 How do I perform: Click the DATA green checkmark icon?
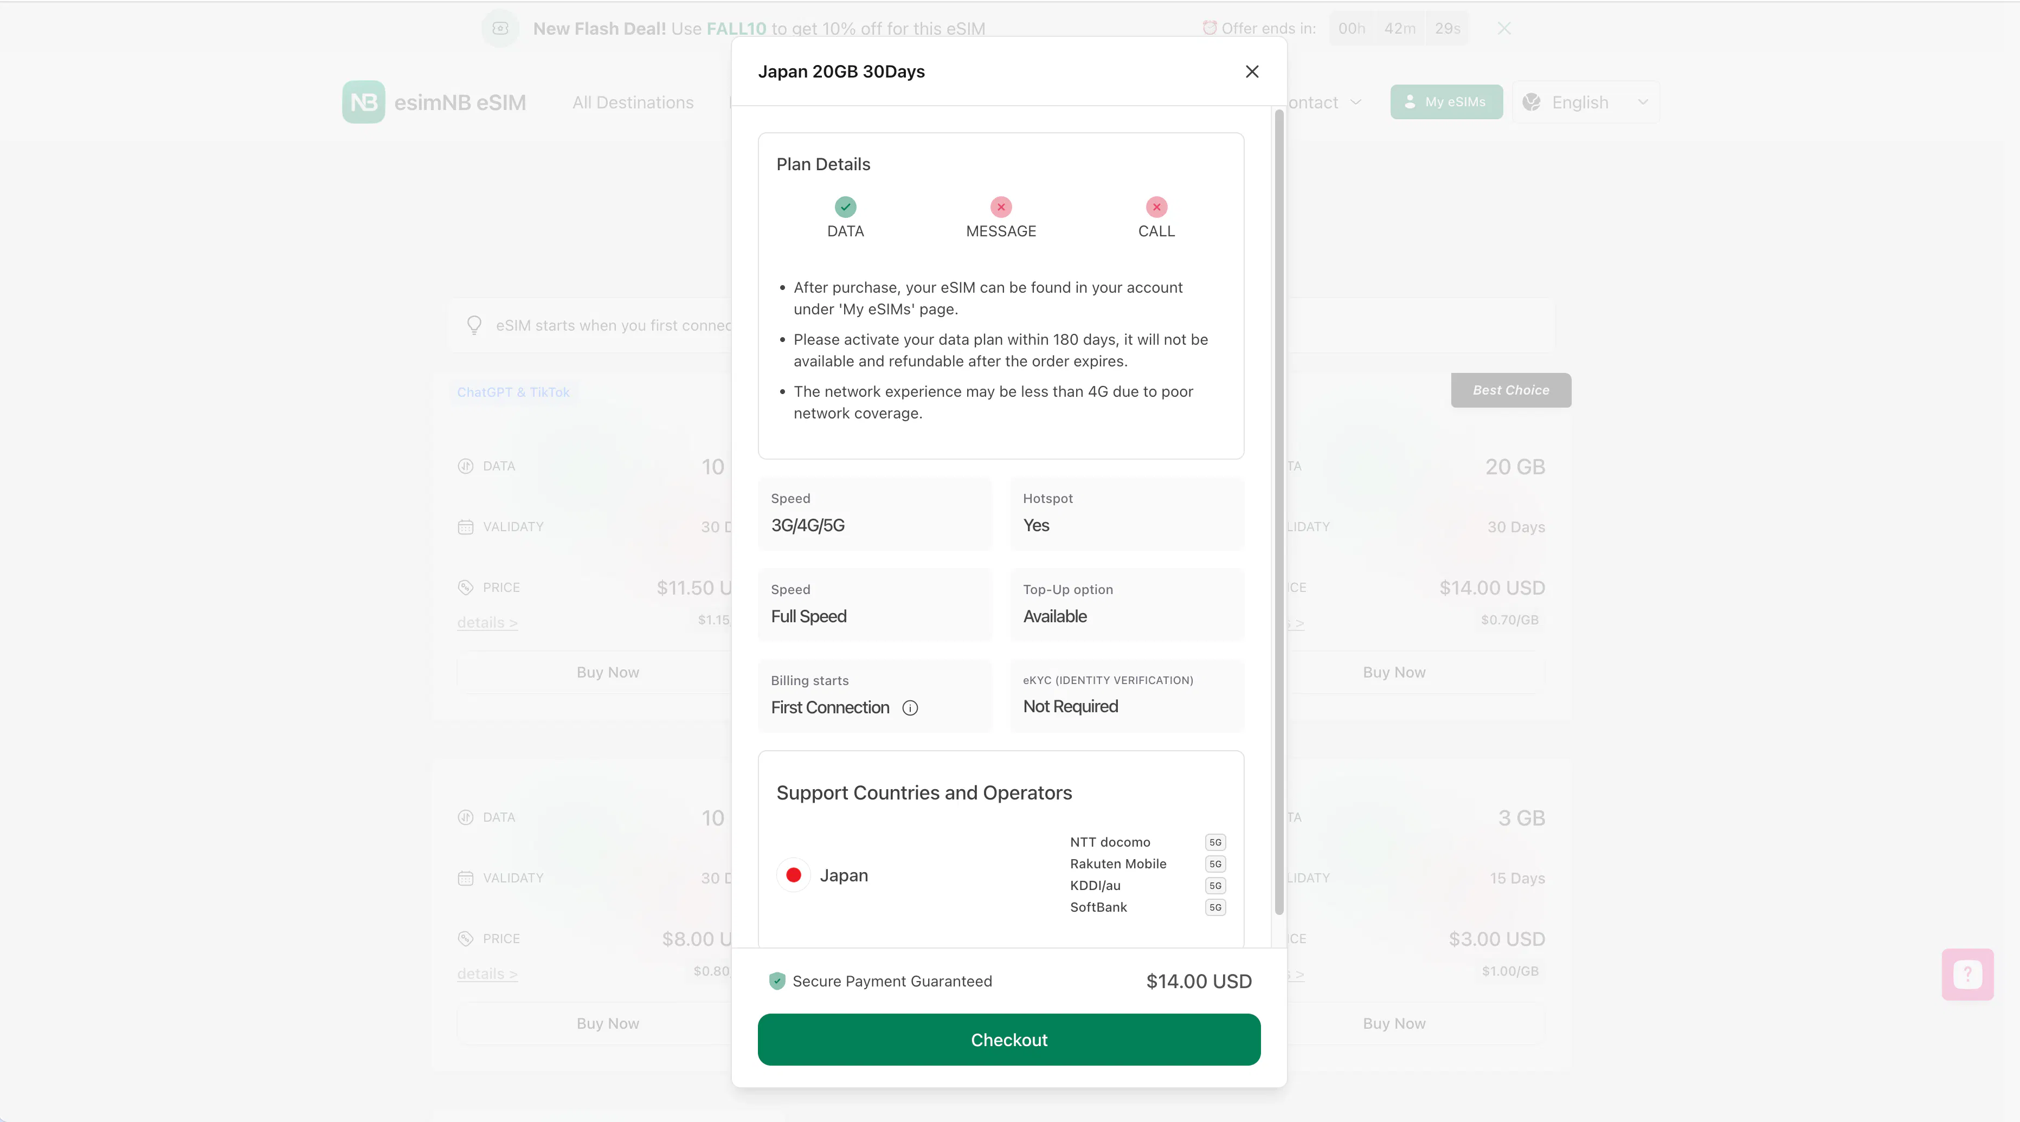pyautogui.click(x=845, y=207)
